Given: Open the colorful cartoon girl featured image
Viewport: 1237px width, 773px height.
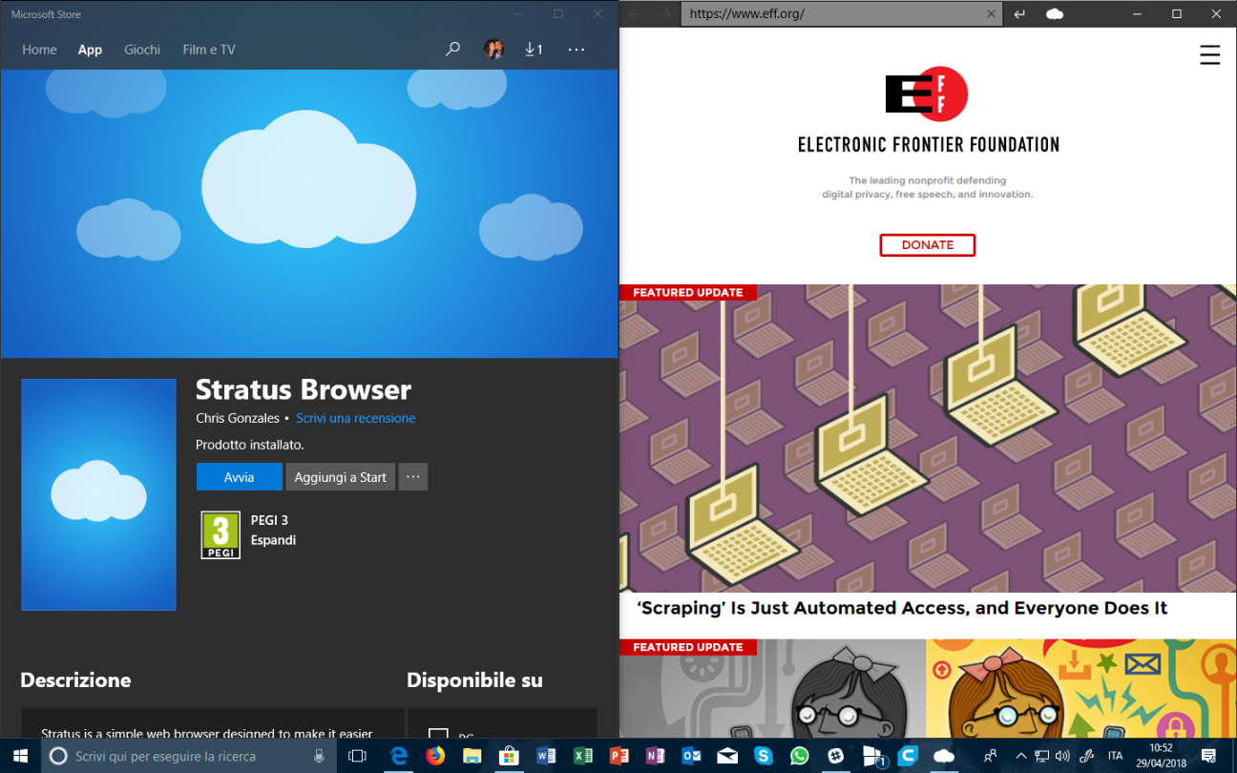Looking at the screenshot, I should pos(1081,689).
